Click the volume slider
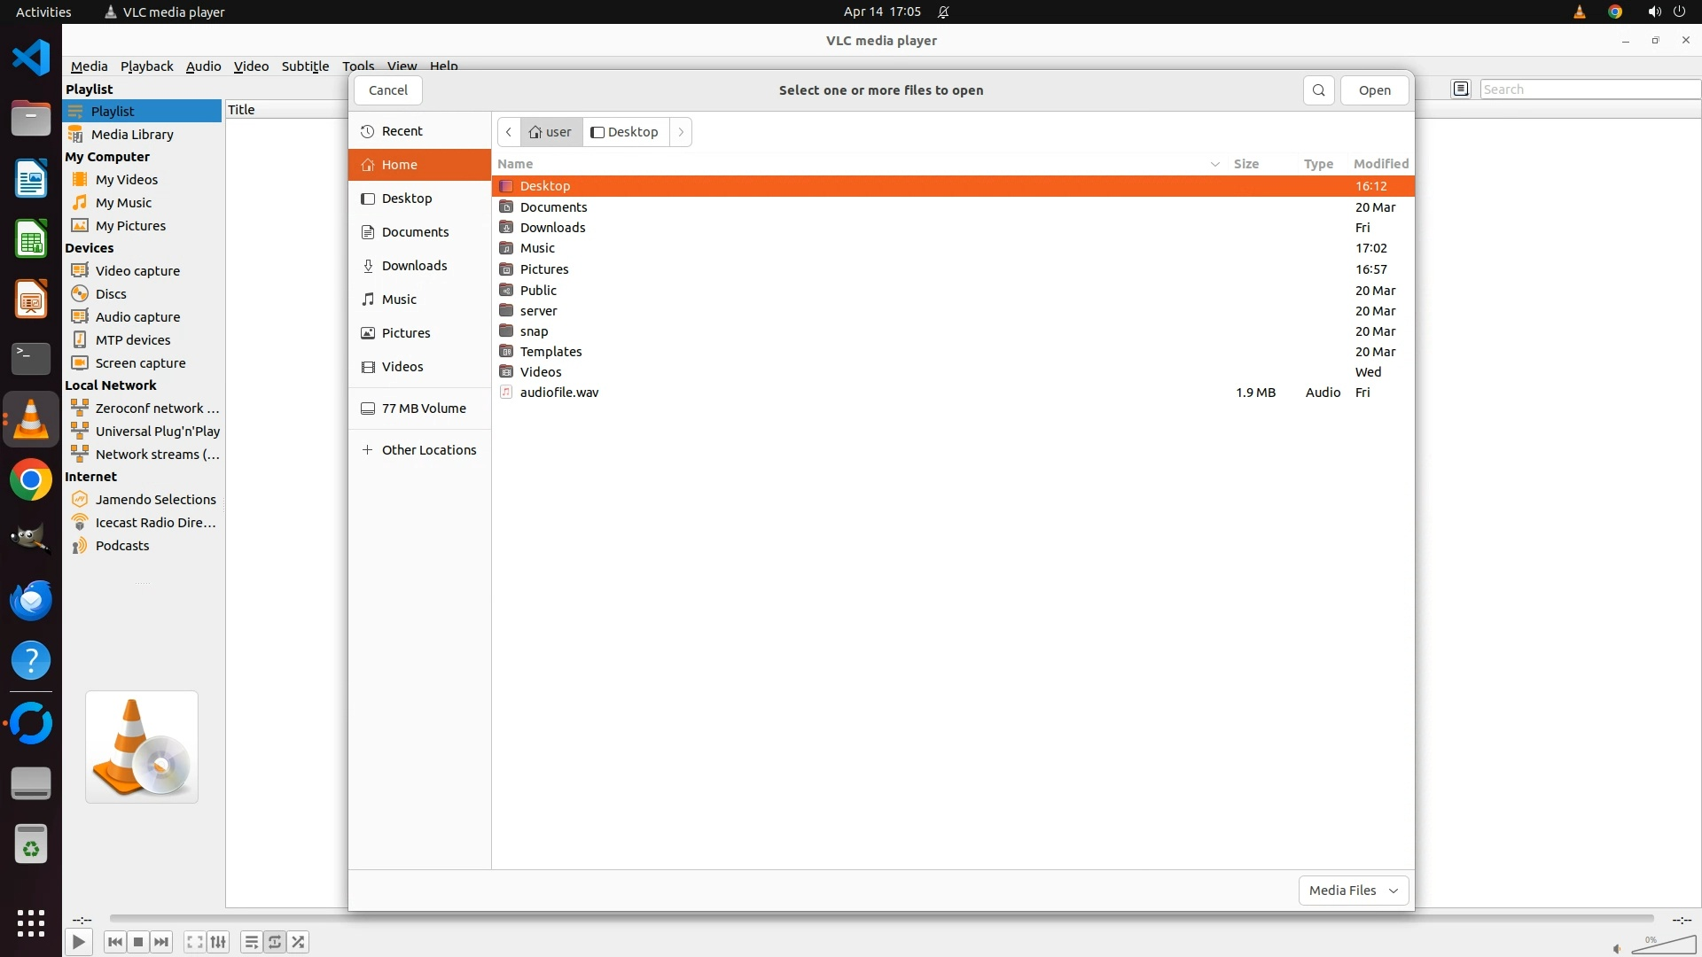 coord(1665,946)
